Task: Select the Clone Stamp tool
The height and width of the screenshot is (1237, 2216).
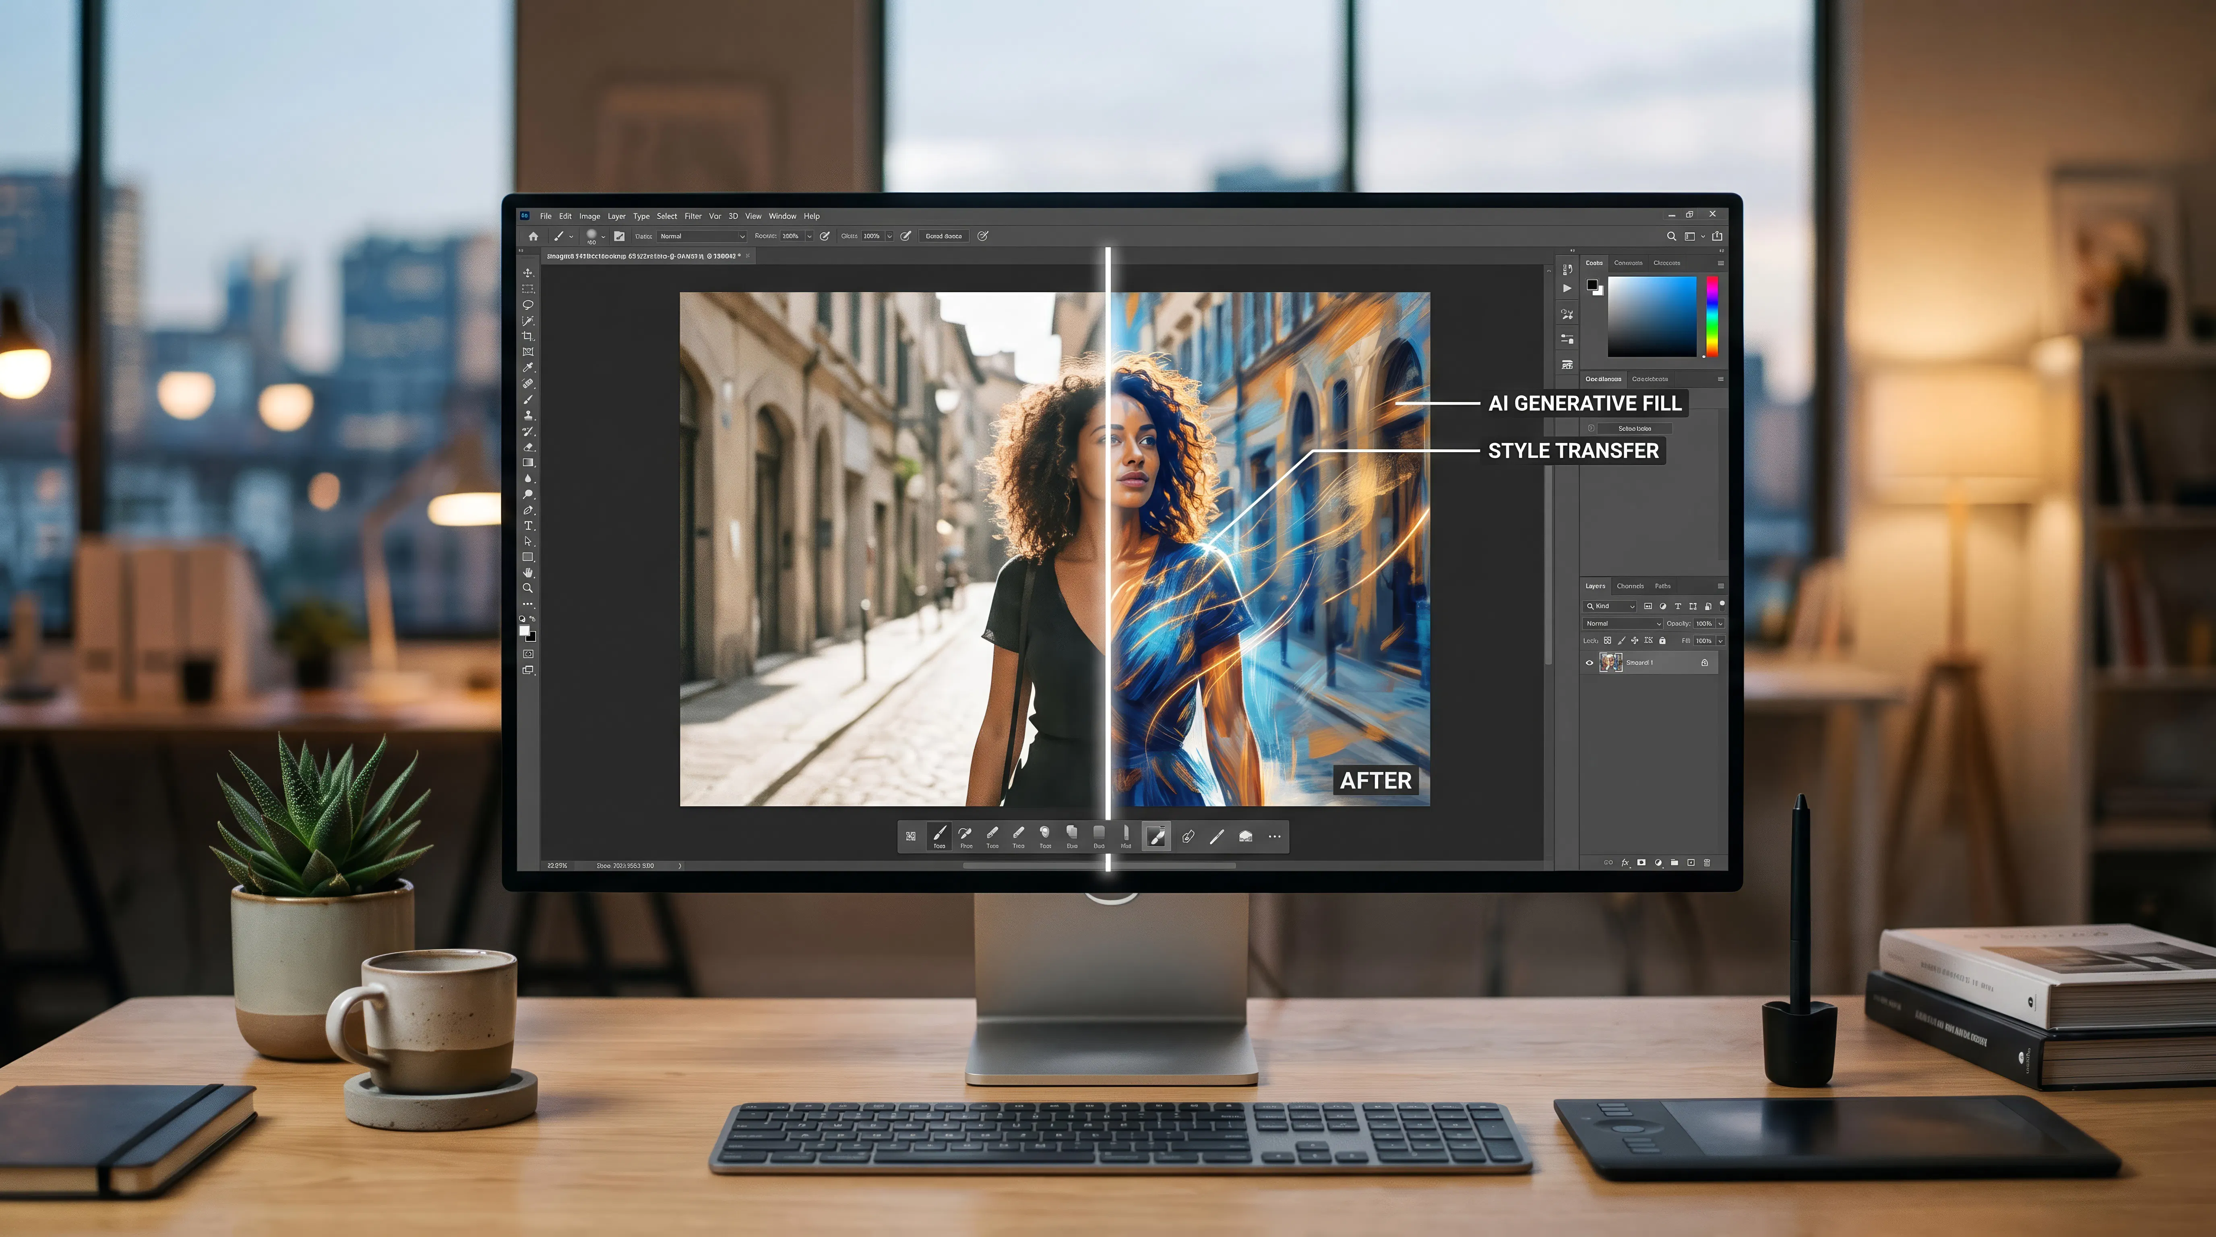Action: [527, 416]
